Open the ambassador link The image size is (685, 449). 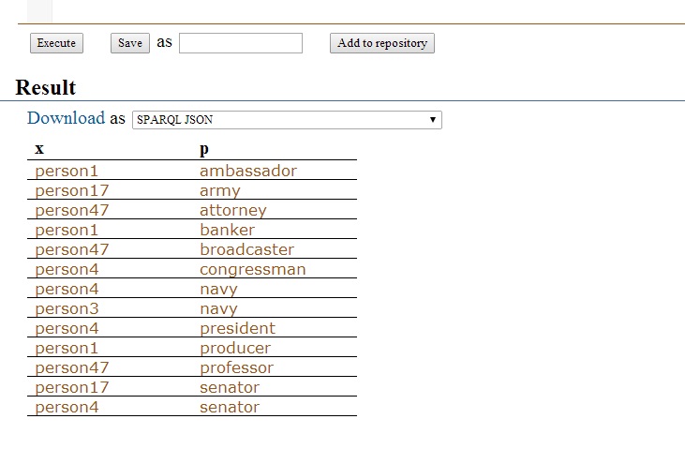point(248,171)
